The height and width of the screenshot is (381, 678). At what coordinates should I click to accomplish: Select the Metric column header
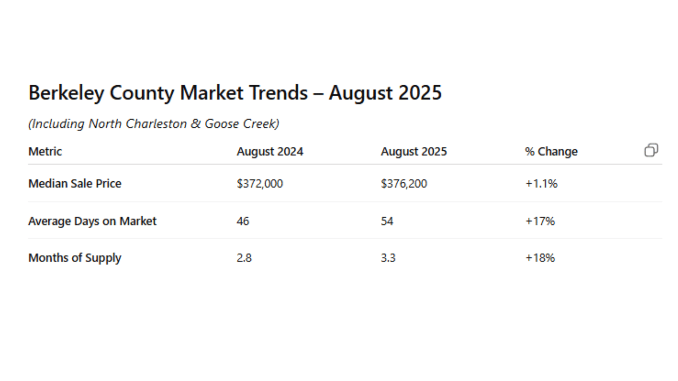(45, 151)
